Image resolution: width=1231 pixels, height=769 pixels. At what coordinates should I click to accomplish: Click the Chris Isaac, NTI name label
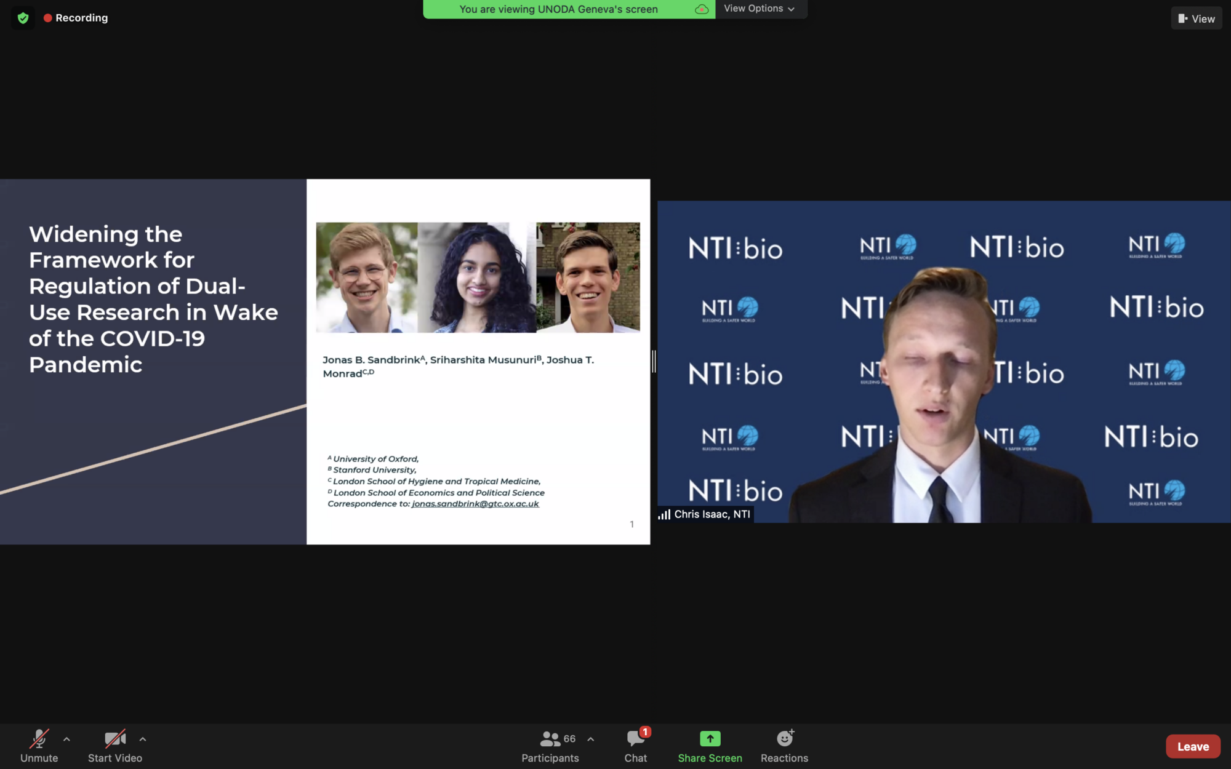pos(712,514)
